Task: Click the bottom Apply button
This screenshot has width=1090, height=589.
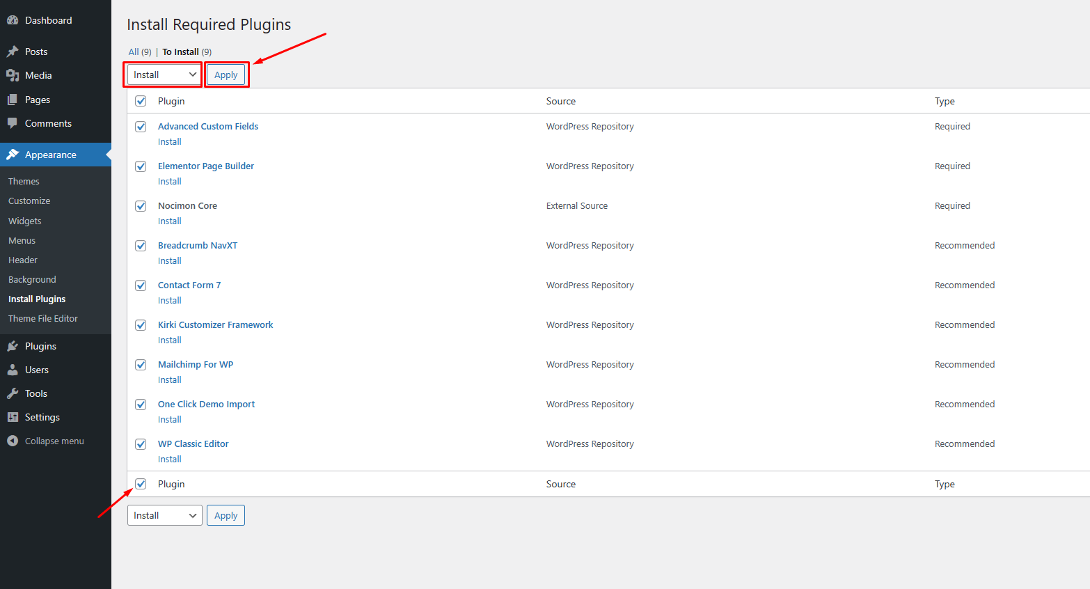Action: pos(226,515)
